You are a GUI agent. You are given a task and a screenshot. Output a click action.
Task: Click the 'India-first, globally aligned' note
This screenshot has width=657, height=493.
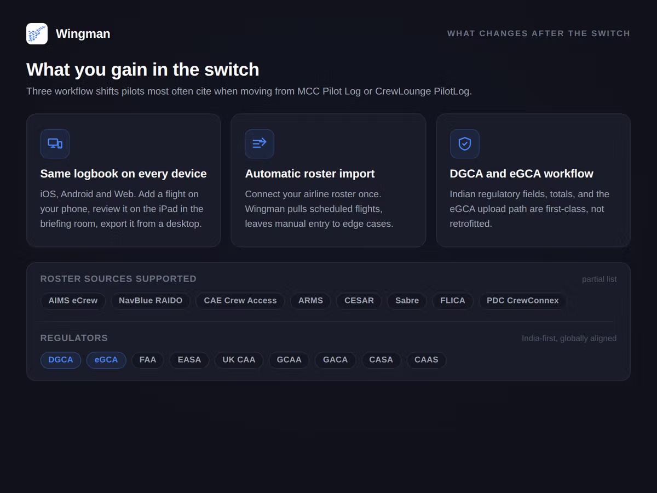pyautogui.click(x=569, y=339)
